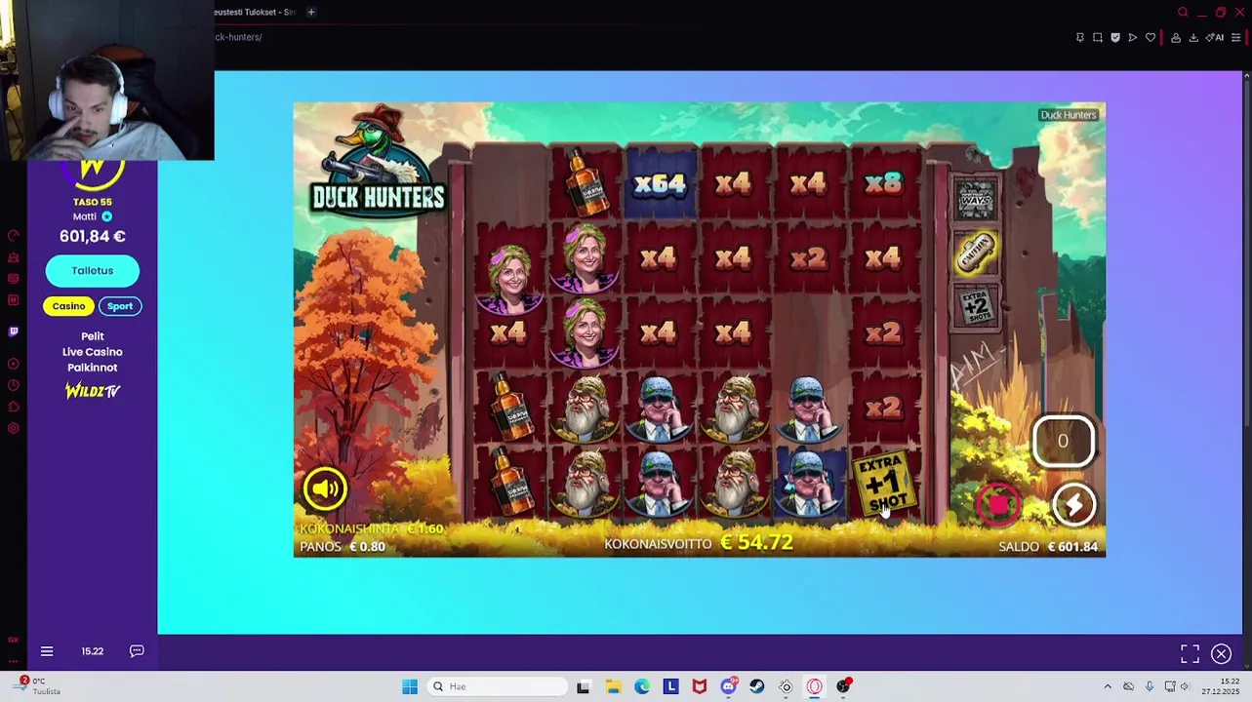This screenshot has width=1252, height=702.
Task: Open the Windows Start menu
Action: click(x=410, y=686)
